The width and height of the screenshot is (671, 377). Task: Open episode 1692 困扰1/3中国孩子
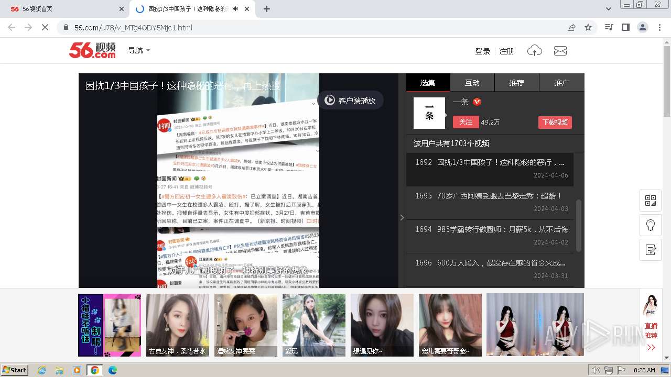tap(490, 169)
